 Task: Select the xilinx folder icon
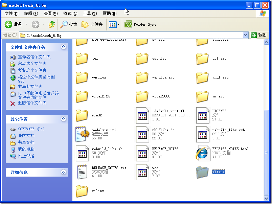click(82, 191)
